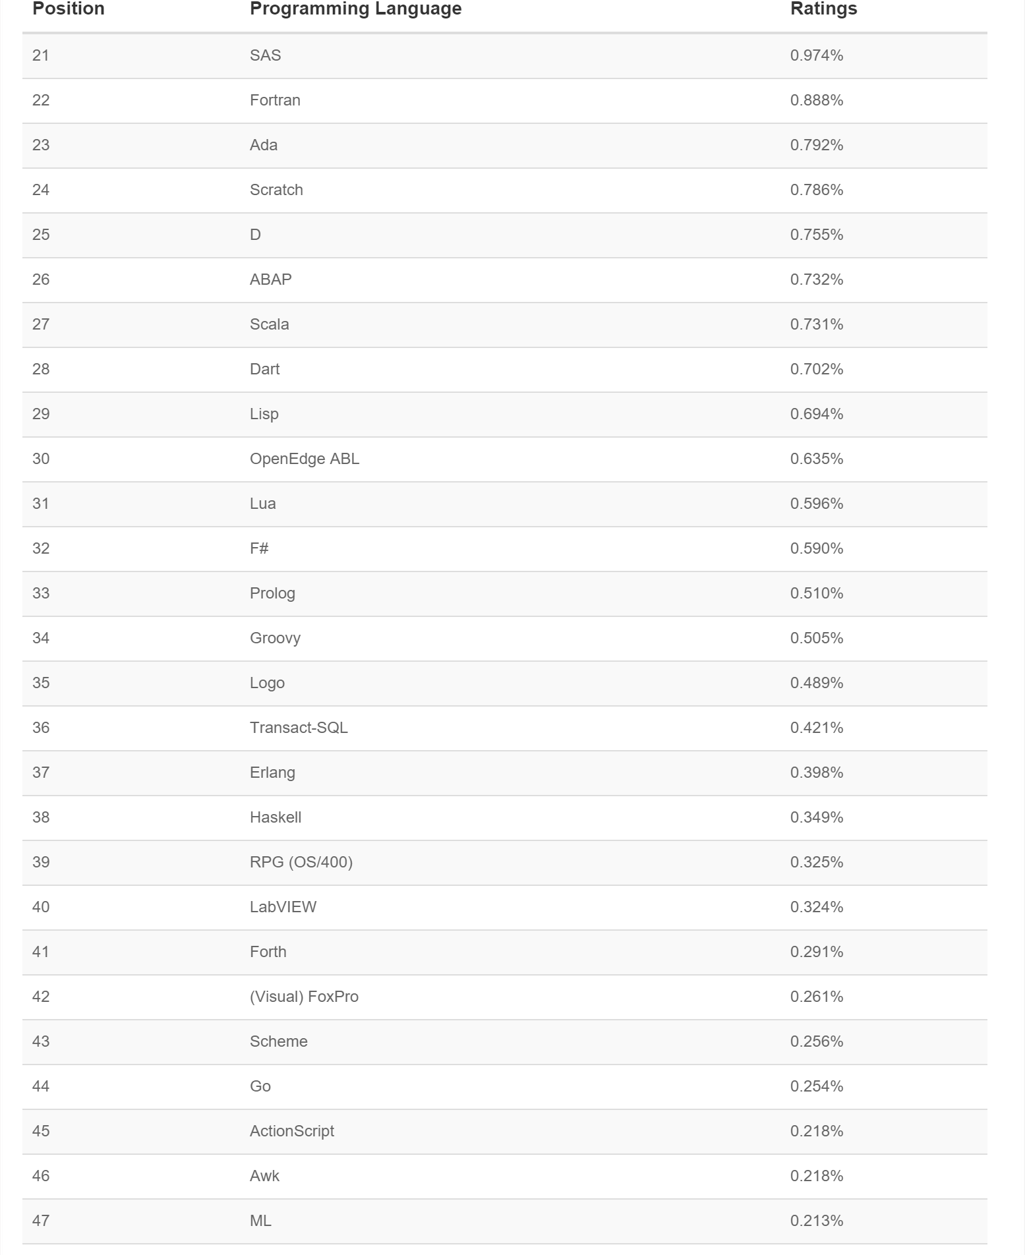Viewport: 1025px width, 1255px height.
Task: Select the Transact-SQL language cell
Action: click(299, 728)
